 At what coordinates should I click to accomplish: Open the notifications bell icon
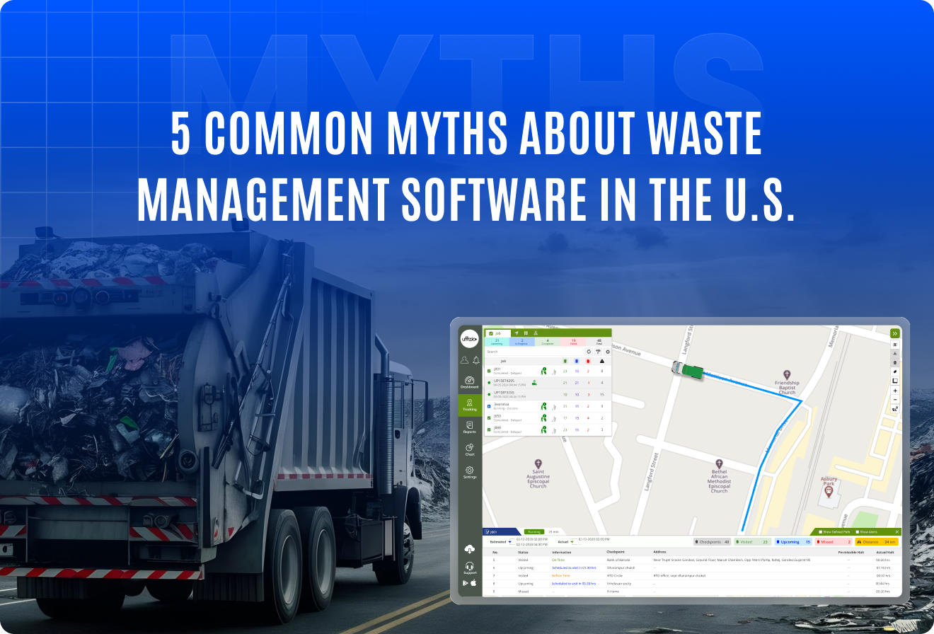coord(476,360)
